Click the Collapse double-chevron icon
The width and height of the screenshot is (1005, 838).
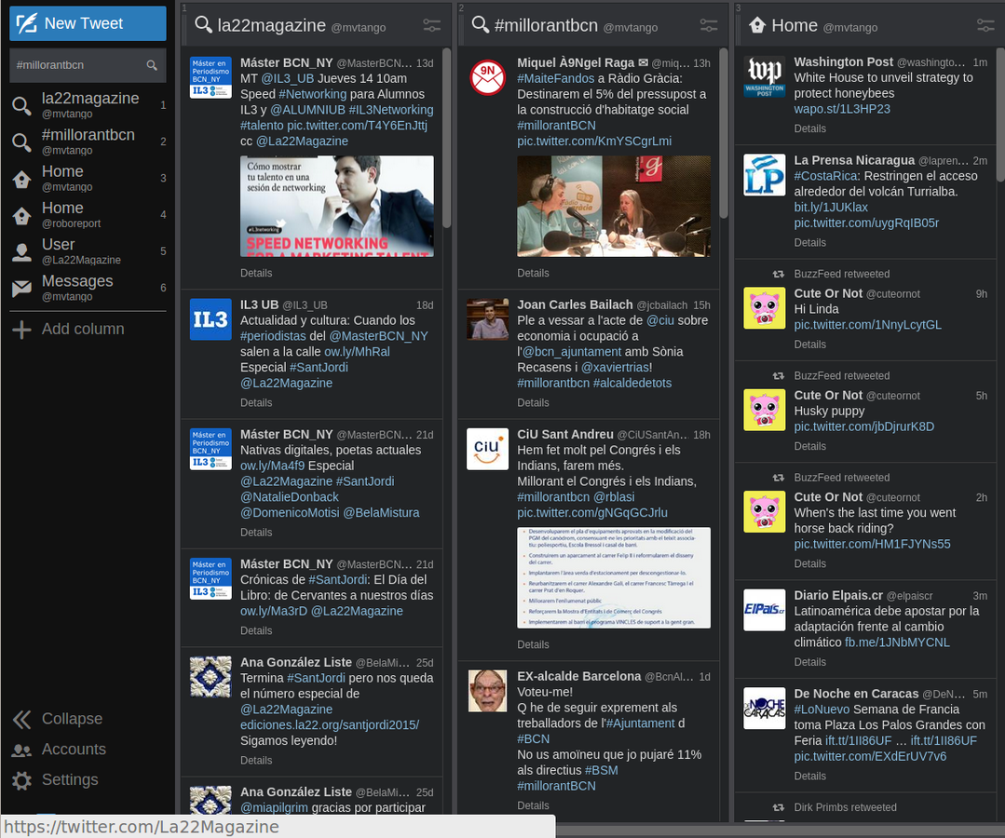(x=21, y=720)
